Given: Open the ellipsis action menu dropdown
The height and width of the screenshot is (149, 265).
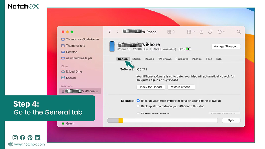Looking at the screenshot, I should point(221,32).
